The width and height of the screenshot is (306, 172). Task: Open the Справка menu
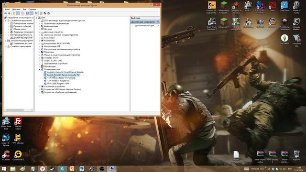pyautogui.click(x=32, y=9)
